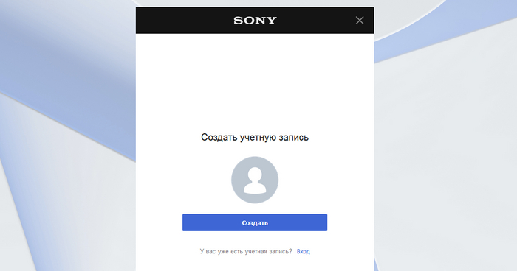This screenshot has width=517, height=271.
Task: Click the cross icon beside SONY logo
Action: 360,21
